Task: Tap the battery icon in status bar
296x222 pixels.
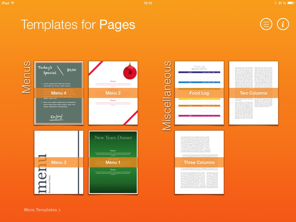Action: [x=290, y=3]
